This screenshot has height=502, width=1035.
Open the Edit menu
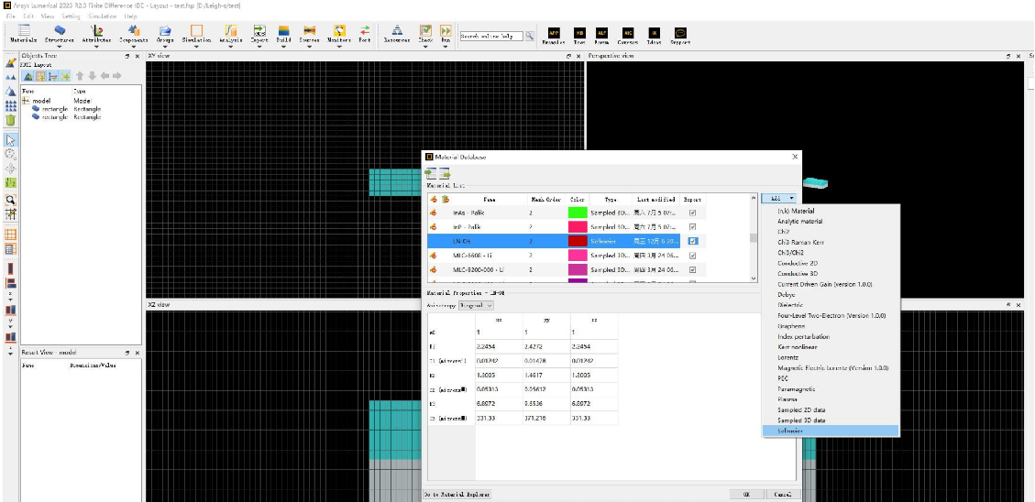[x=28, y=16]
